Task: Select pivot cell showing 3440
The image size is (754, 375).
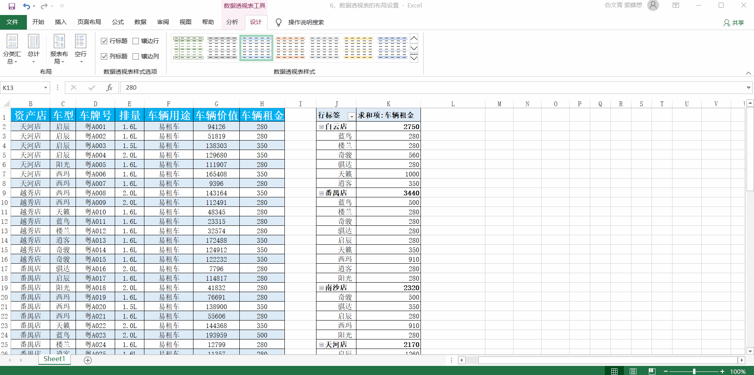Action: click(388, 193)
